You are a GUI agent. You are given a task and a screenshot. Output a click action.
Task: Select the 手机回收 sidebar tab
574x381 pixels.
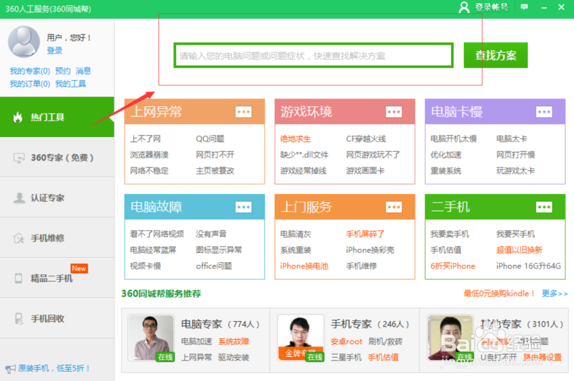click(x=57, y=318)
